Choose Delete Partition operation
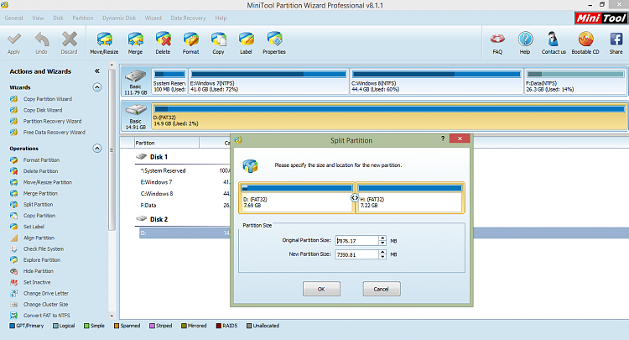The width and height of the screenshot is (629, 340). tap(40, 171)
